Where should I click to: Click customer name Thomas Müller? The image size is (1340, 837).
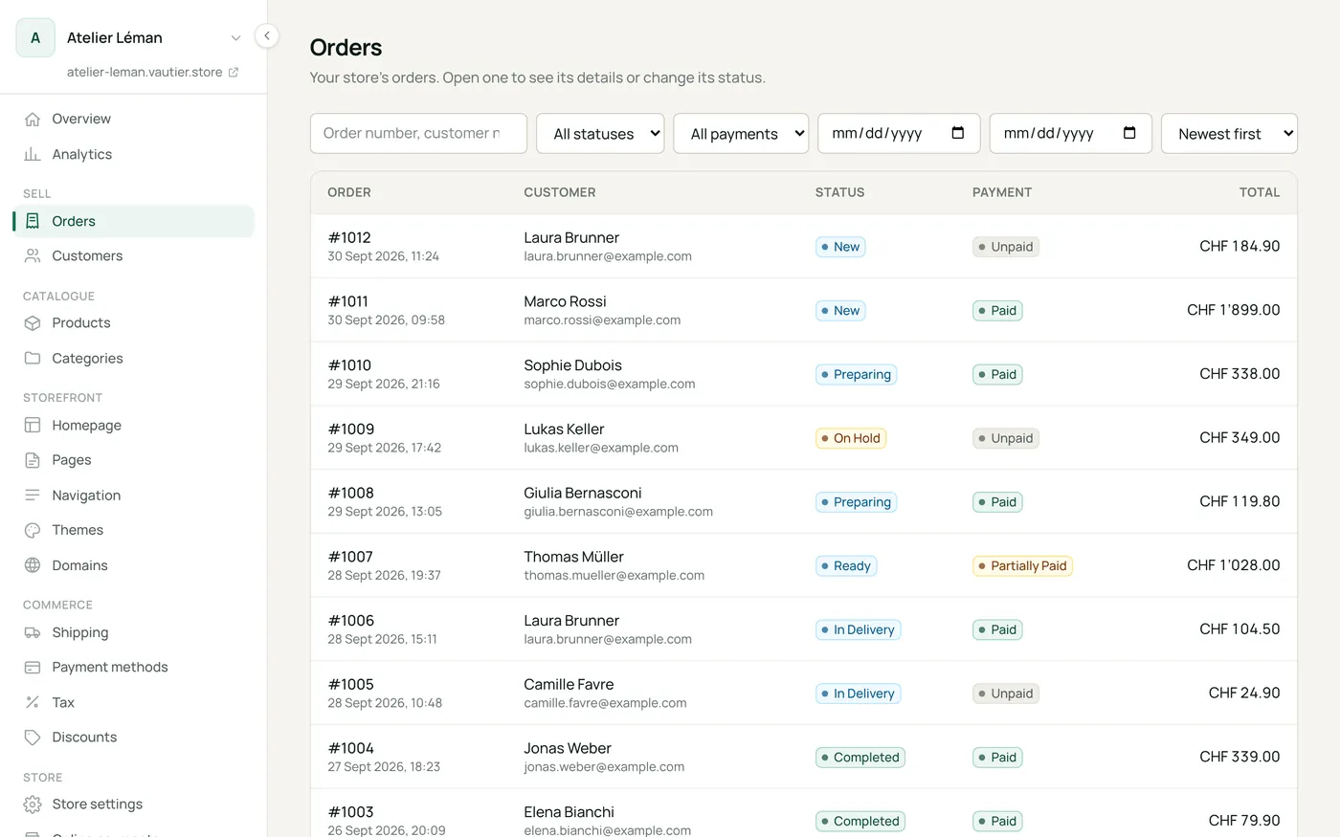[x=573, y=557]
